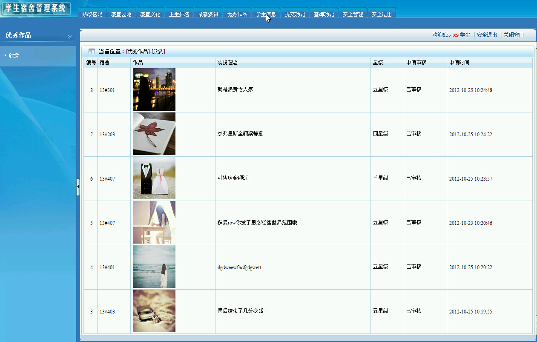Click the xs username in the welcome bar
This screenshot has width=537, height=342.
click(456, 35)
